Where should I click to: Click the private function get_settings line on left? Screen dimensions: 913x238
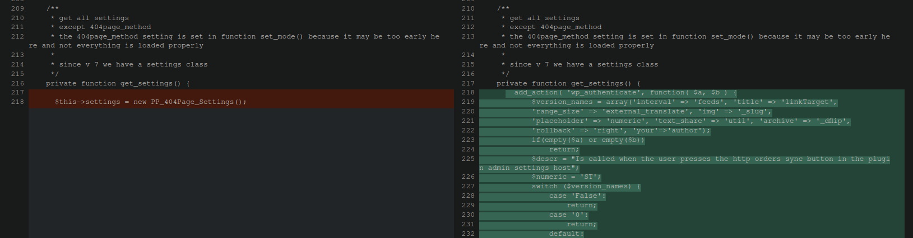pos(118,83)
